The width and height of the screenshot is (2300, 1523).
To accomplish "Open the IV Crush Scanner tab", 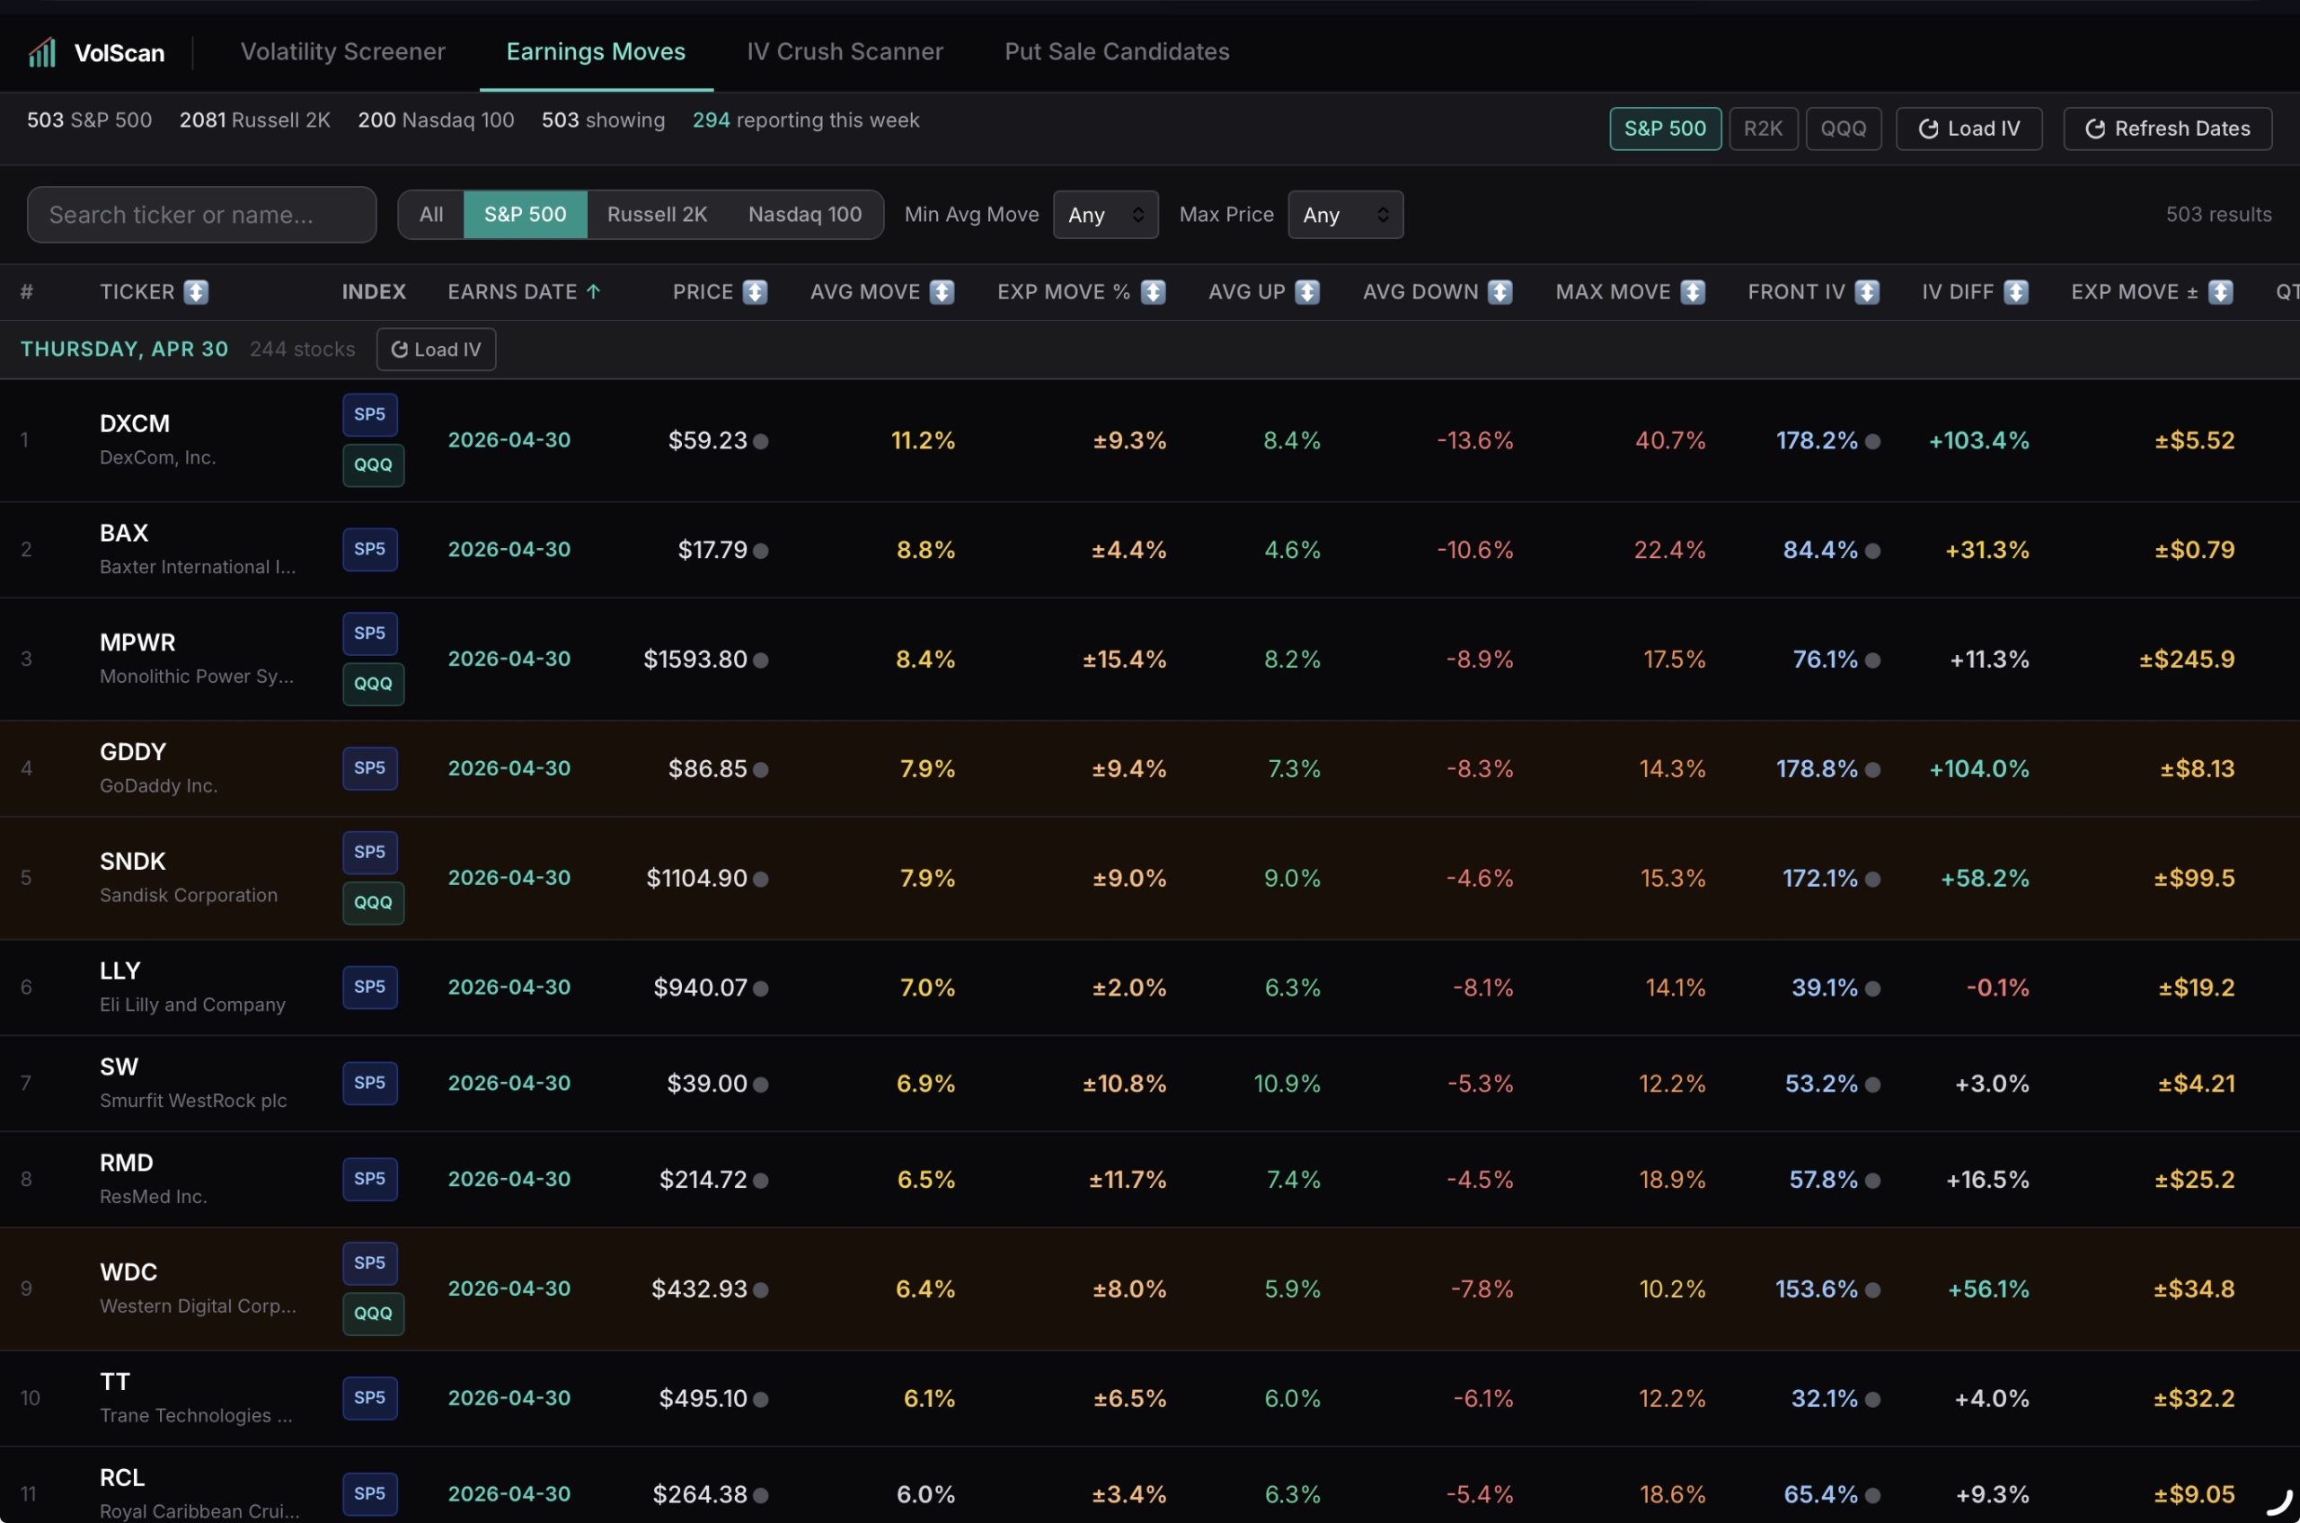I will tap(844, 51).
